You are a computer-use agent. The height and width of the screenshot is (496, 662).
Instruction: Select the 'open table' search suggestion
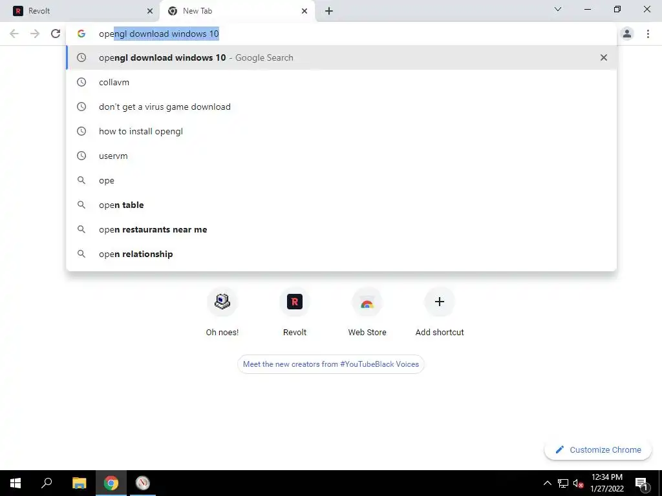point(341,205)
